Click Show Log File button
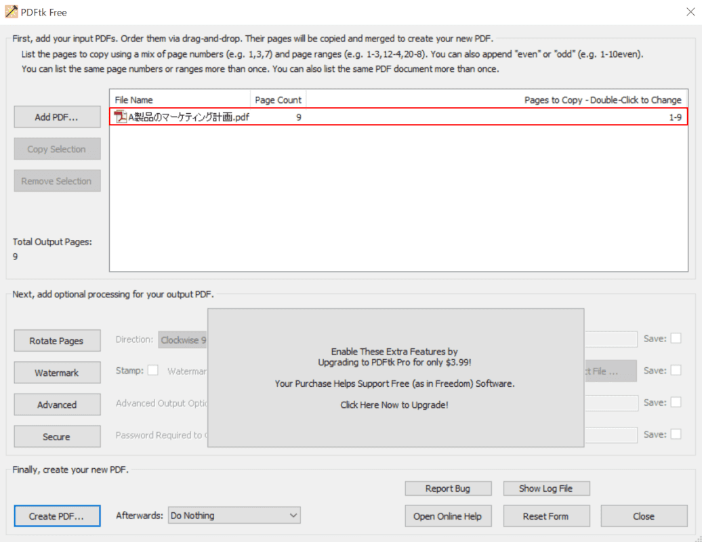702x542 pixels. pyautogui.click(x=546, y=488)
